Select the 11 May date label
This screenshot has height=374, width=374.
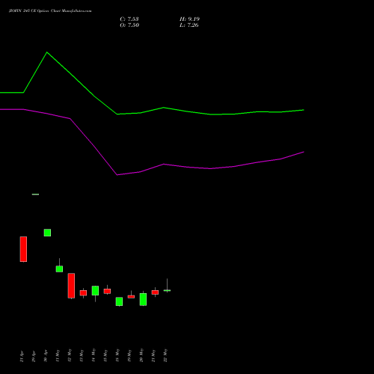click(x=58, y=355)
